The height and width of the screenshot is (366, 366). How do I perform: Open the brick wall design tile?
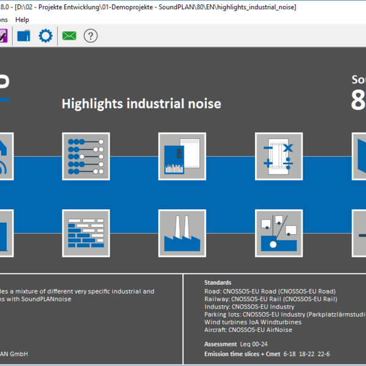point(86,234)
